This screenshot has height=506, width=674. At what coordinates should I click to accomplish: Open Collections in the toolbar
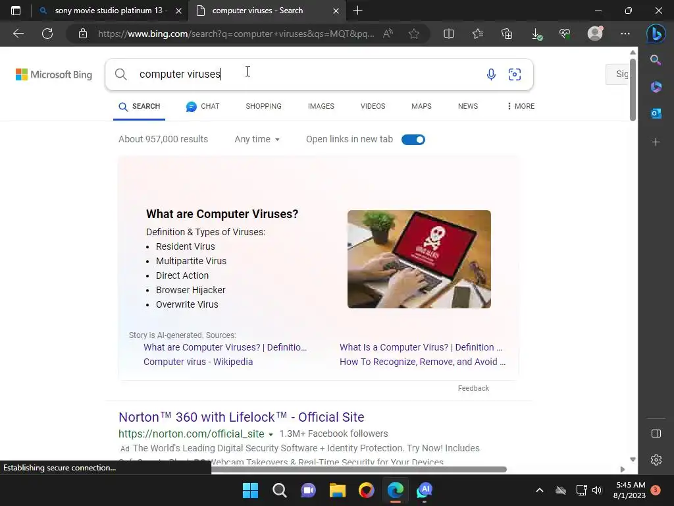[507, 34]
